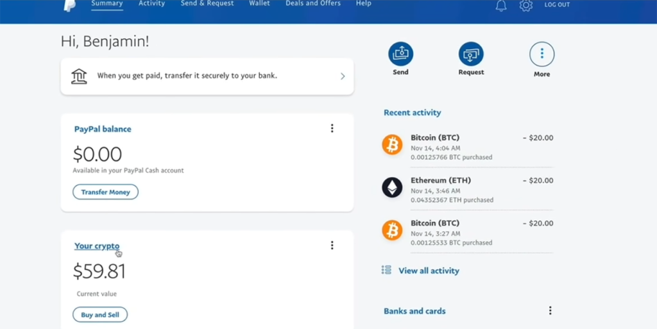Click the first Bitcoin logo in activity
This screenshot has height=329, width=657.
pos(392,144)
